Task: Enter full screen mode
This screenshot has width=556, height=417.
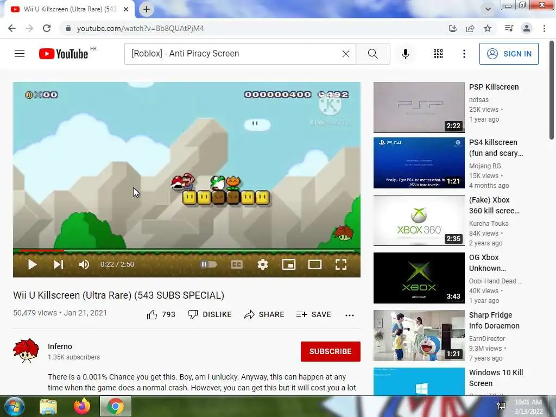Action: pyautogui.click(x=341, y=264)
